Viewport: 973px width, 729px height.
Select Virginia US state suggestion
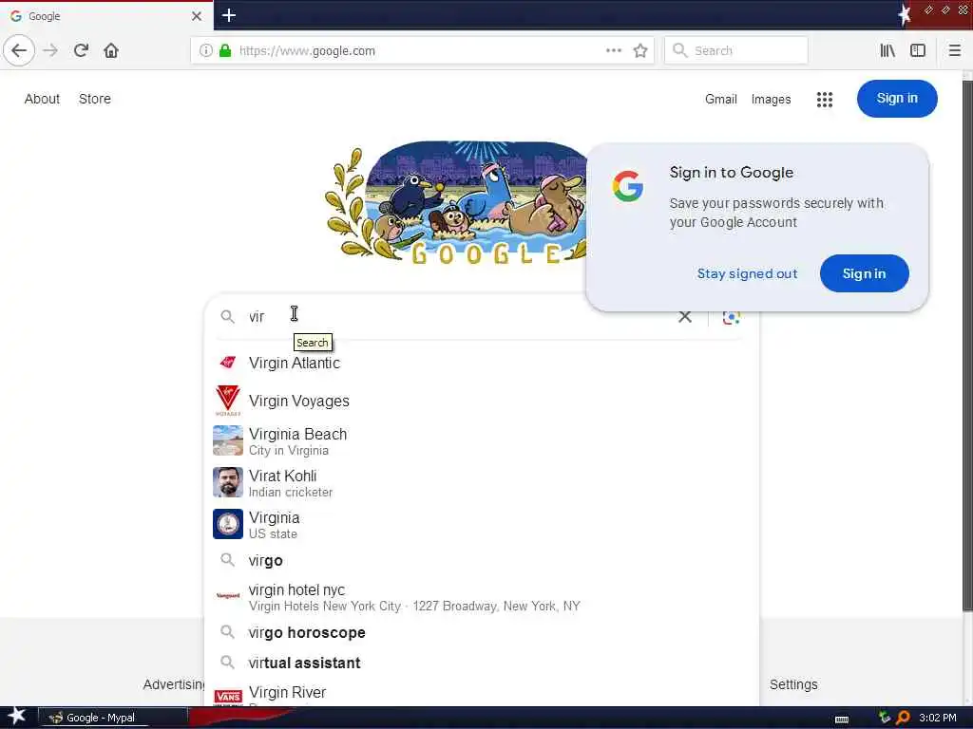481,524
